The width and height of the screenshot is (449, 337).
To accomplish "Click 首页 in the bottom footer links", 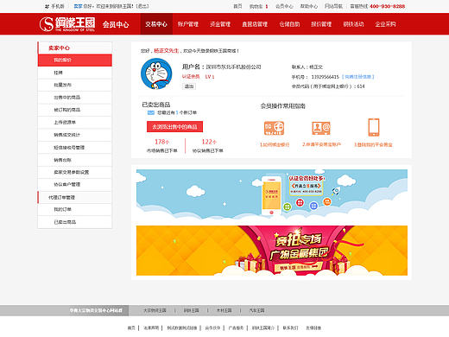I will point(131,327).
